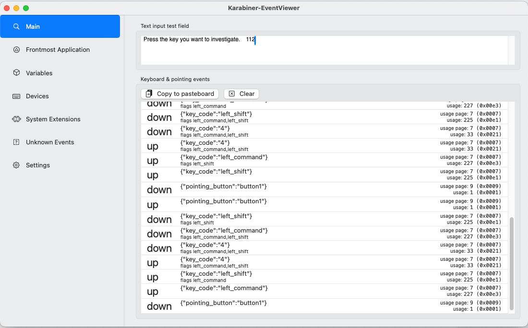Click the 'Keyboard & pointing events' heading
The image size is (528, 328).
(x=175, y=80)
